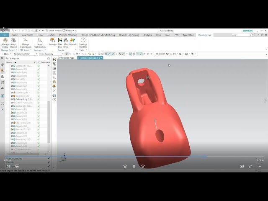Show Max Disp result

(60, 43)
